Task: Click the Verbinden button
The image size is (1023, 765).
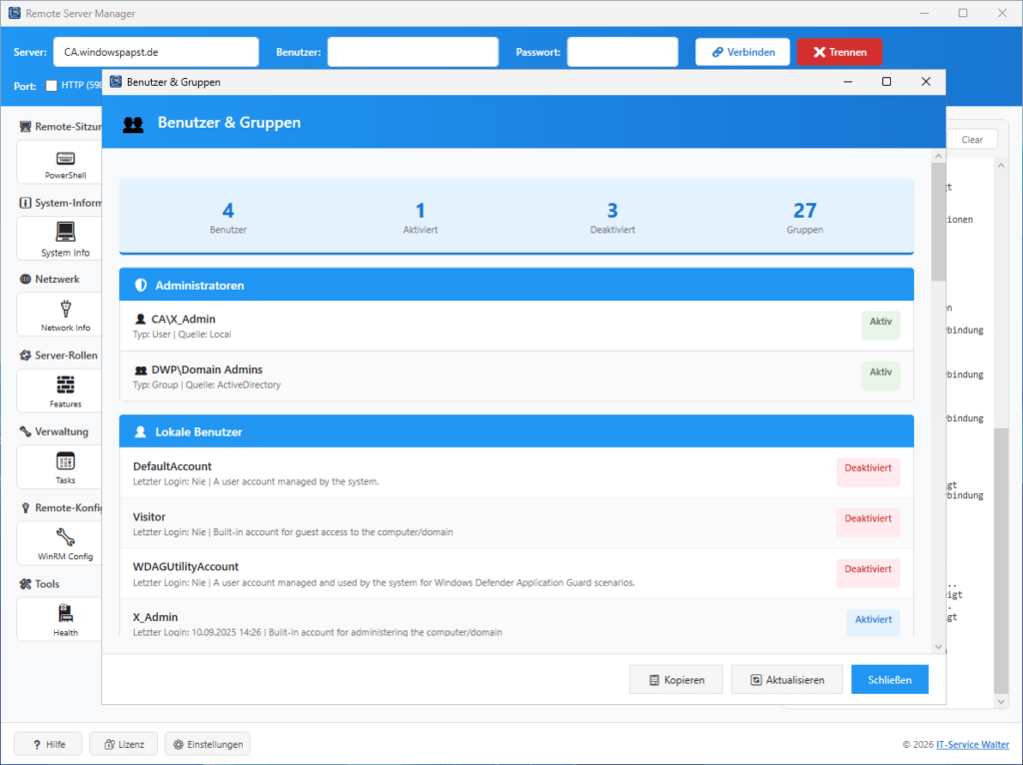Action: tap(742, 51)
